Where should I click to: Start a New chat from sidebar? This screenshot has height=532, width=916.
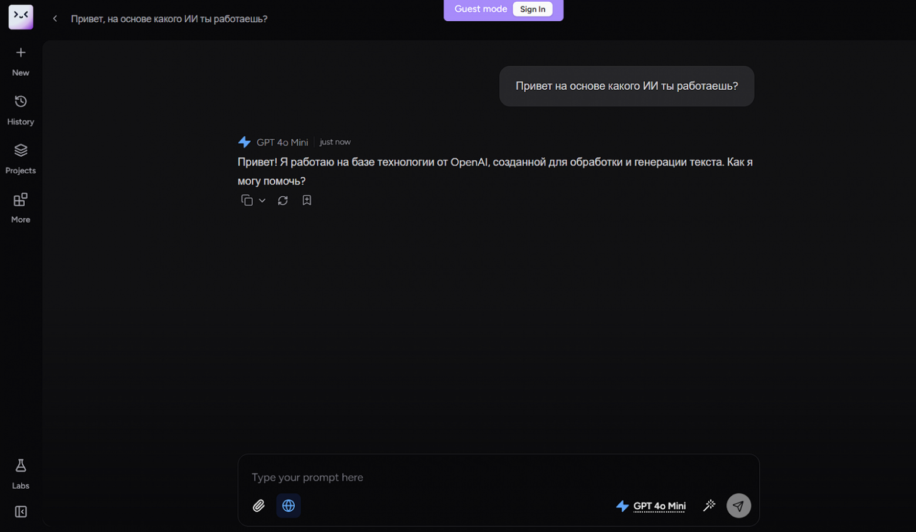pos(21,62)
